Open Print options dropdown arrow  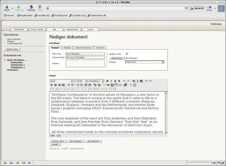(215, 8)
